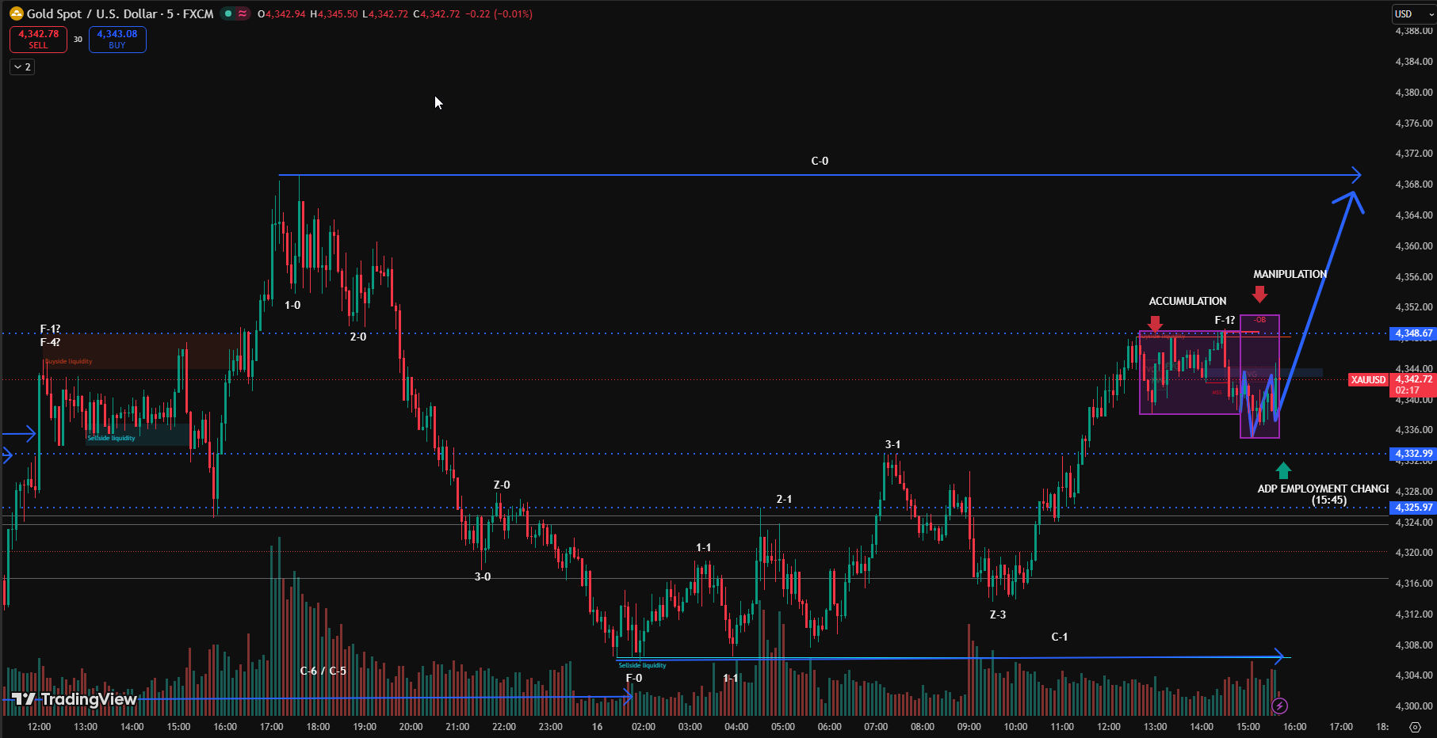1437x738 pixels.
Task: Click 07:00 on the time axis
Action: coord(876,727)
